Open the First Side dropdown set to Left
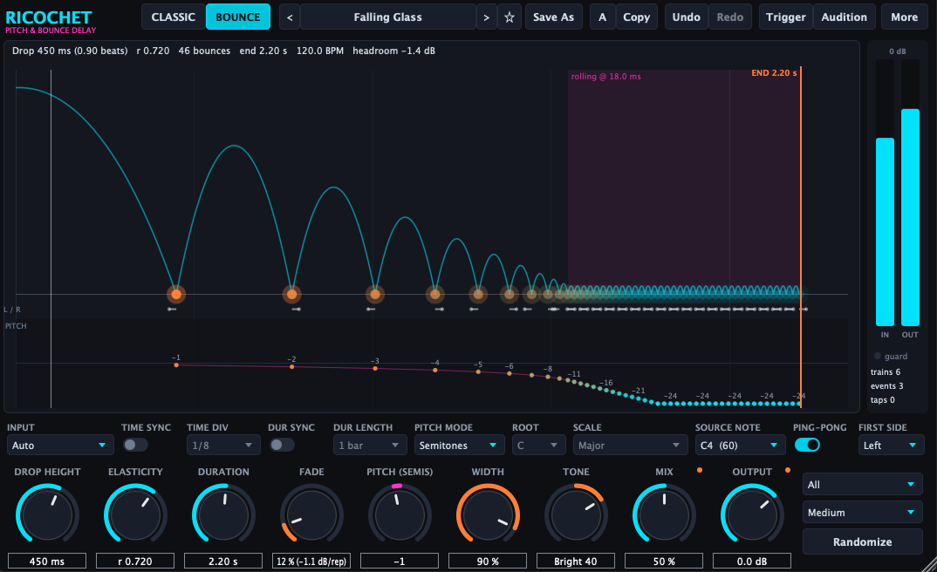Screen dimensions: 937x572 pyautogui.click(x=891, y=446)
